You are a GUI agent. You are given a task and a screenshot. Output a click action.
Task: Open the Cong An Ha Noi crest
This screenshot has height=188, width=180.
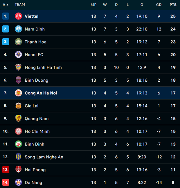click(x=18, y=93)
